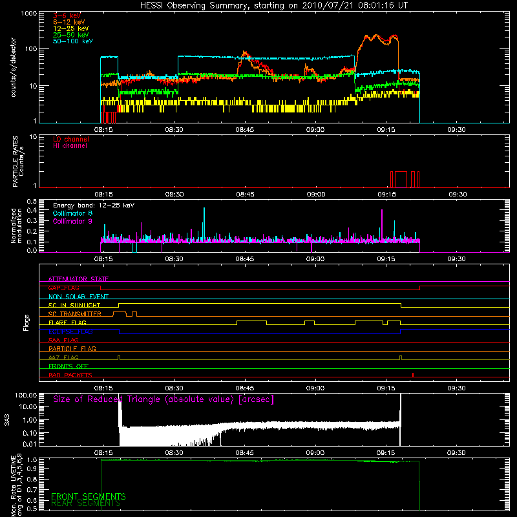
Task: Click the 08:45 time tick under the counts panel
Action: pos(245,130)
